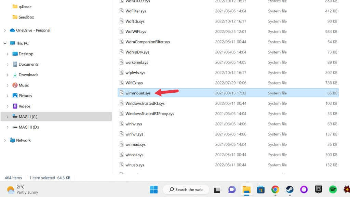Click the File Explorer taskbar icon
Viewport: 350px width, 197px height.
pyautogui.click(x=246, y=189)
